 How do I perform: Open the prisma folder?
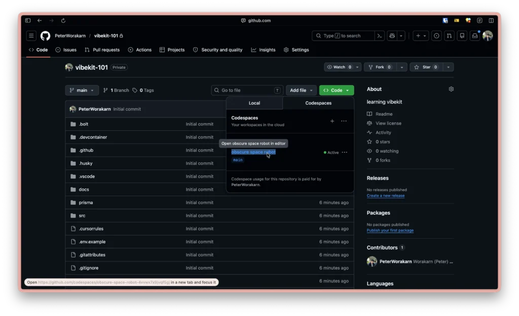coord(86,202)
